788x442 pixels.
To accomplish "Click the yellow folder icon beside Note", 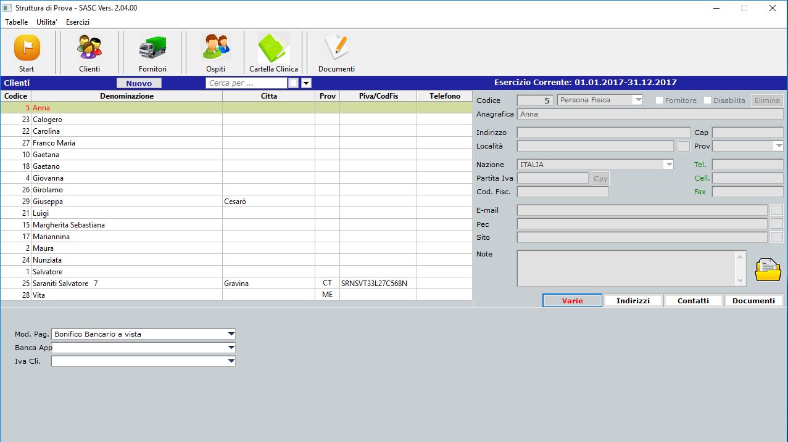I will pyautogui.click(x=768, y=269).
